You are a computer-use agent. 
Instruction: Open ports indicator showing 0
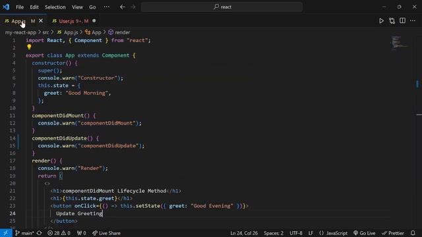82,233
